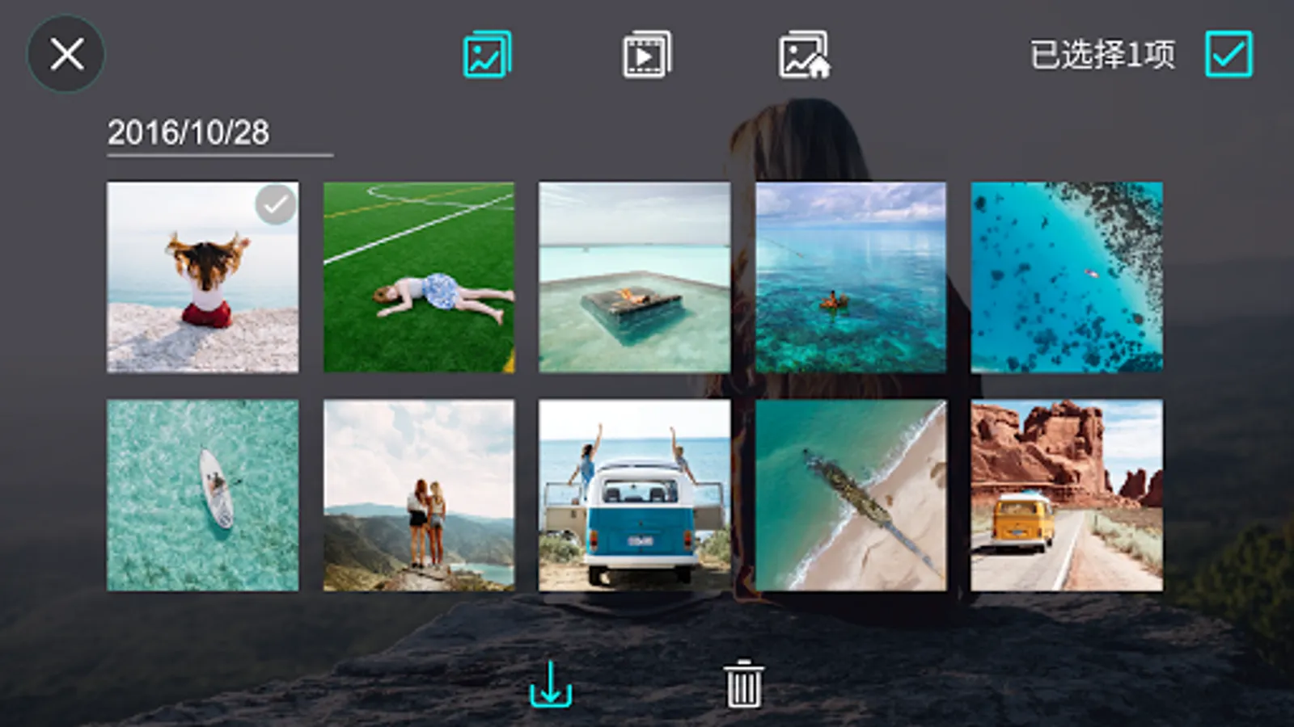This screenshot has width=1294, height=727.
Task: Select the aerial reef and boat photo
Action: click(x=1067, y=277)
